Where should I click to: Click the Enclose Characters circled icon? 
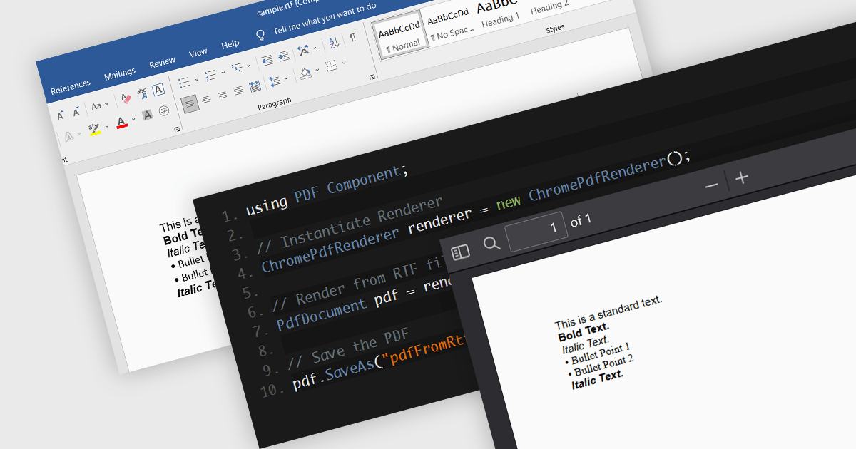coord(164,110)
